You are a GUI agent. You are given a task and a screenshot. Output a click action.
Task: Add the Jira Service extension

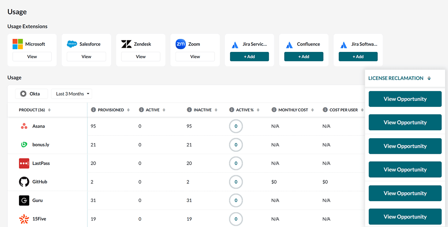(x=249, y=57)
